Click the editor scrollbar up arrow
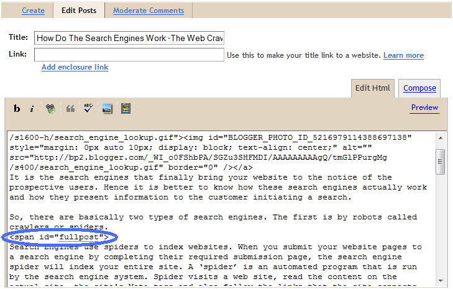453x289 pixels. (441, 138)
